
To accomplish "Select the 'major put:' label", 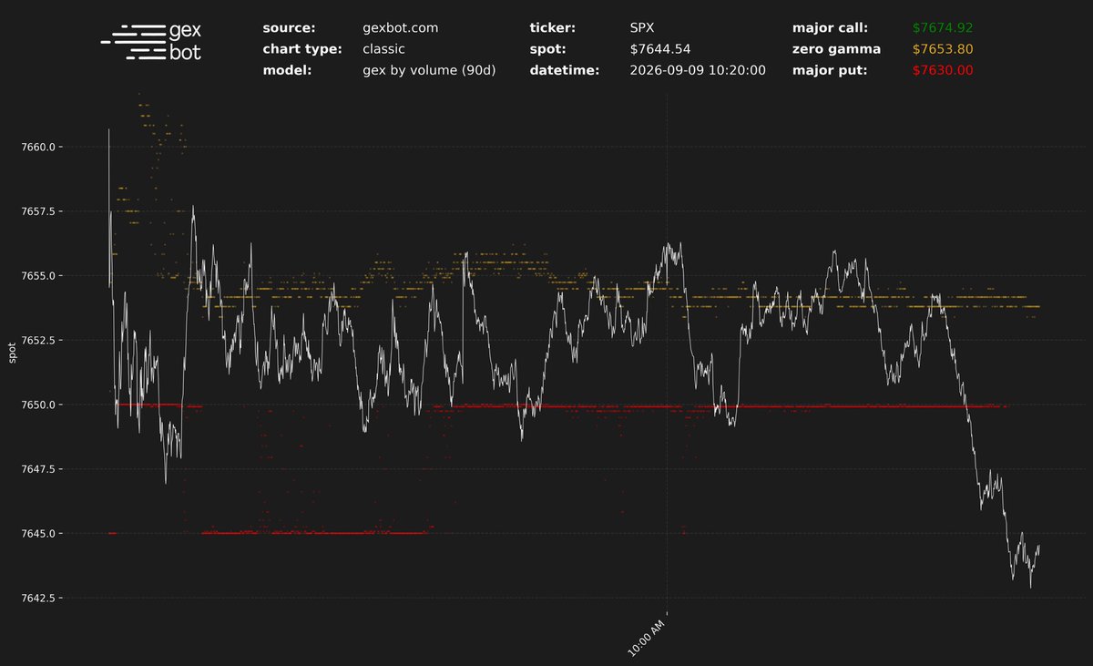I will click(x=828, y=70).
